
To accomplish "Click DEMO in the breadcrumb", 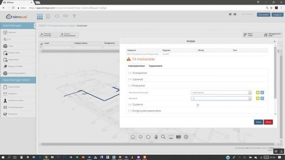I will pyautogui.click(x=42, y=26).
